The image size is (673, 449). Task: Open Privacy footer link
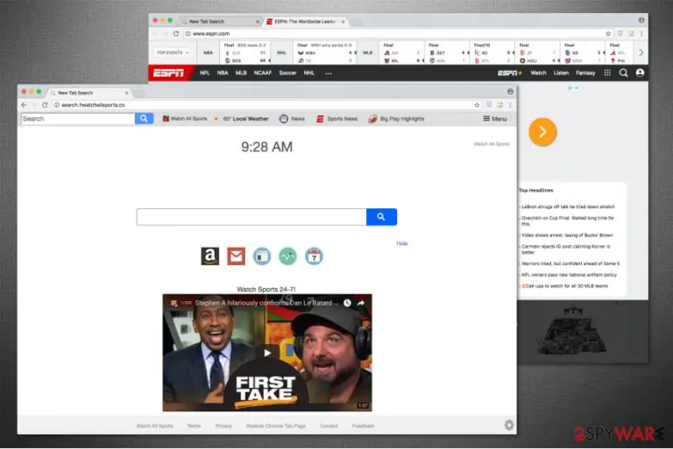coord(223,426)
